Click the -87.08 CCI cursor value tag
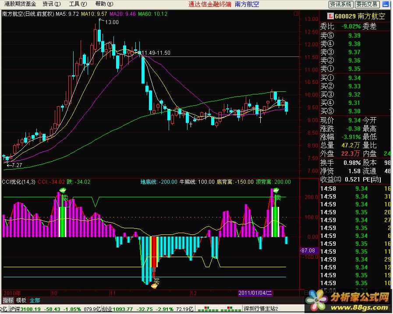Image resolution: width=393 pixels, height=314 pixels. point(308,251)
